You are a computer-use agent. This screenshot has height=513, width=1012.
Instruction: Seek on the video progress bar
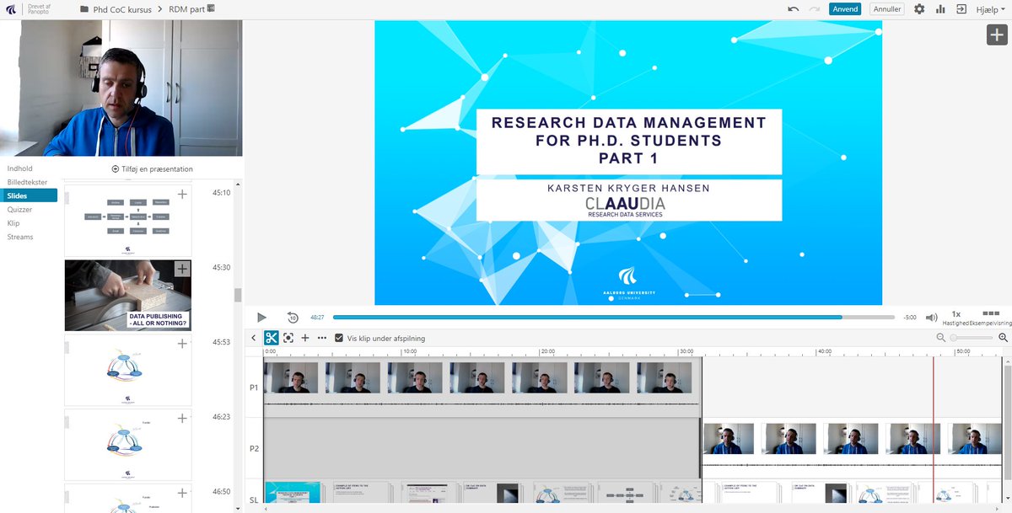614,318
